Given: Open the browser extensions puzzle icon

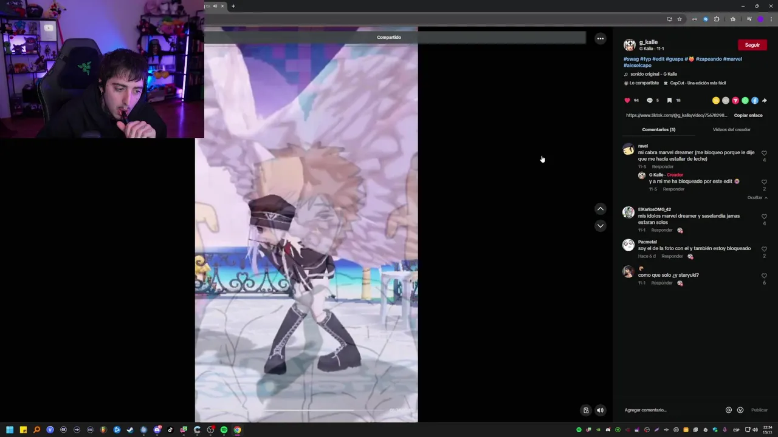Looking at the screenshot, I should tap(717, 19).
